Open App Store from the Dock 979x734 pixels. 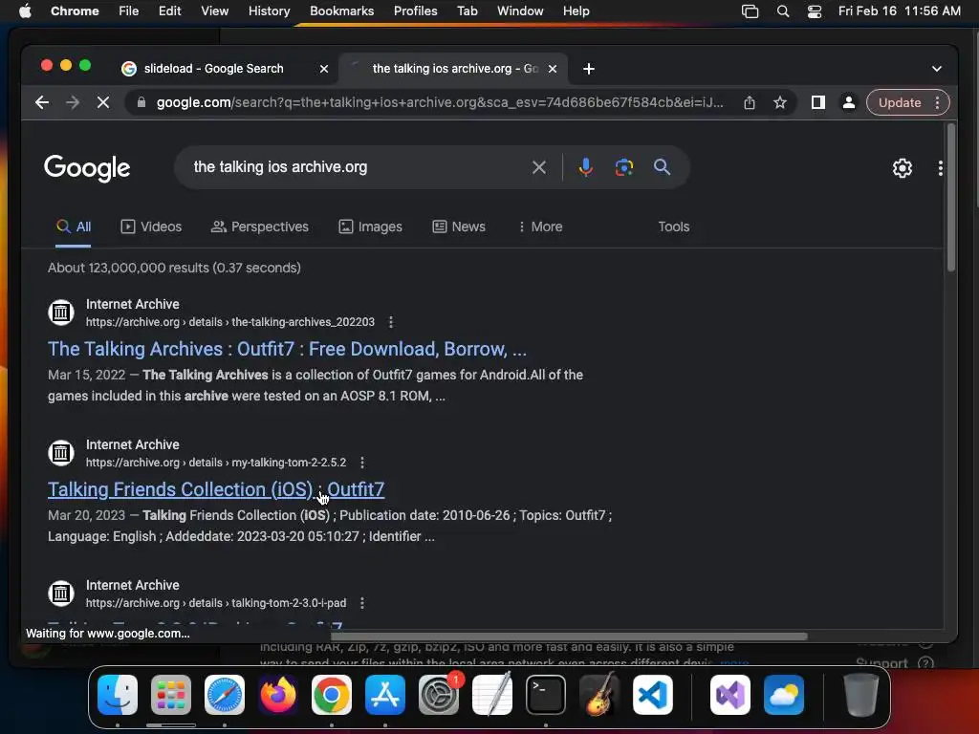click(385, 695)
